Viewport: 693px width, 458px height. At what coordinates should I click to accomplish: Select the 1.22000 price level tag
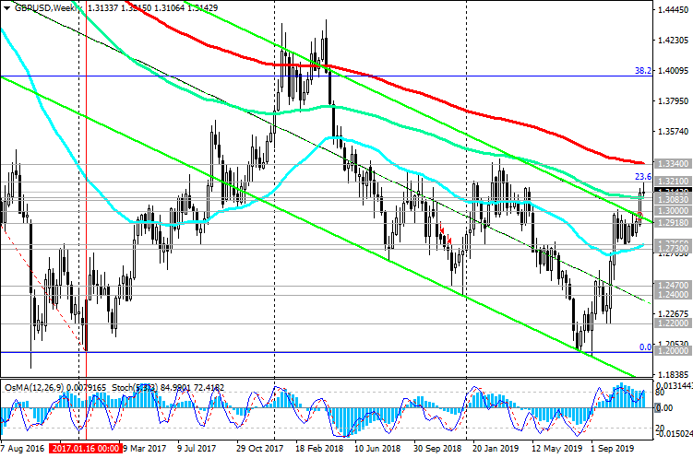(672, 324)
